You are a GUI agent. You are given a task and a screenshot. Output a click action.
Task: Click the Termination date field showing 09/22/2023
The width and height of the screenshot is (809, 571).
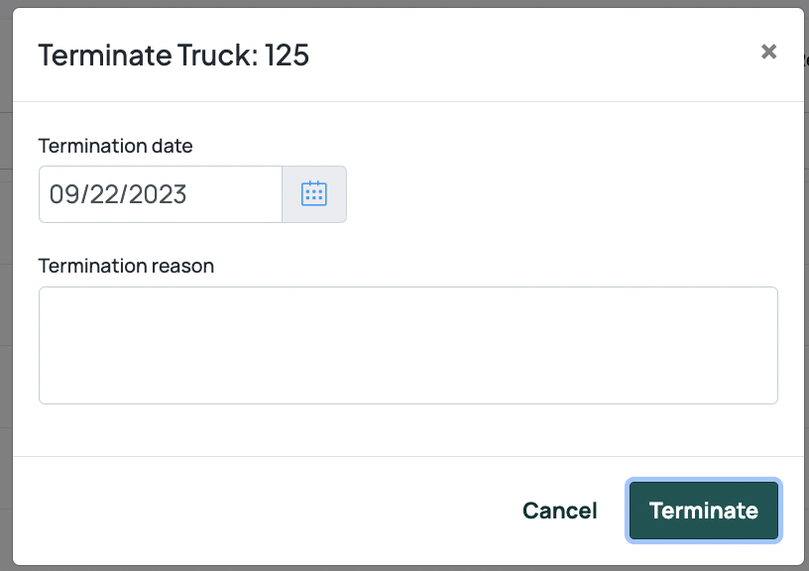click(161, 194)
